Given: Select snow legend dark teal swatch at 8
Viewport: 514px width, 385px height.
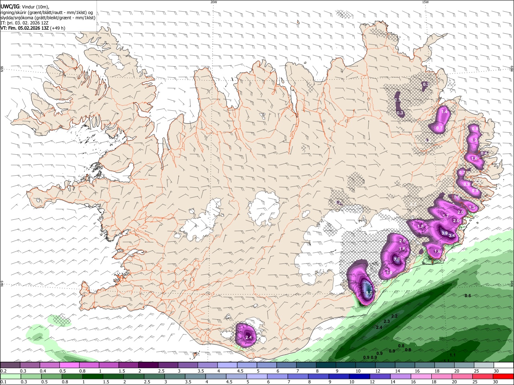Looking at the screenshot, I should [x=326, y=365].
